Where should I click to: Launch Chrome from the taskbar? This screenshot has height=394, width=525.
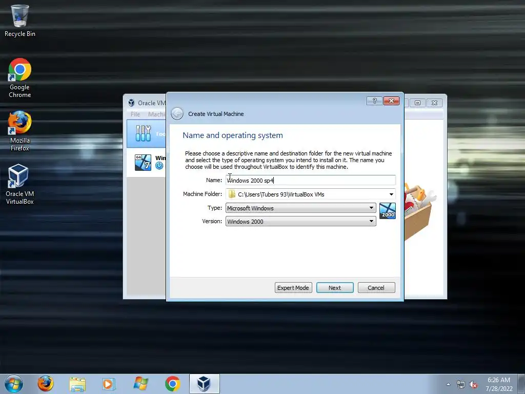(x=172, y=384)
